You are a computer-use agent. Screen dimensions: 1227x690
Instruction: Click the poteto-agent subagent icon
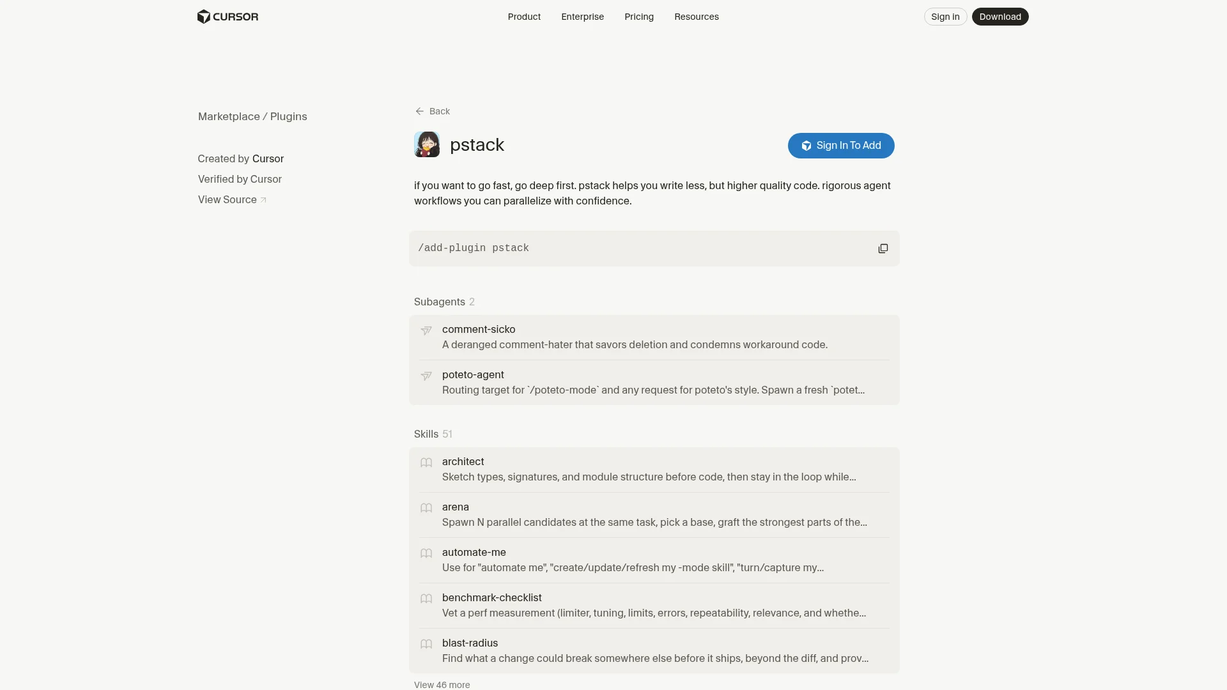(426, 376)
